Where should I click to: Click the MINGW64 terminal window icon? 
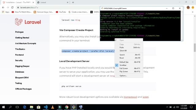coord(102,8)
